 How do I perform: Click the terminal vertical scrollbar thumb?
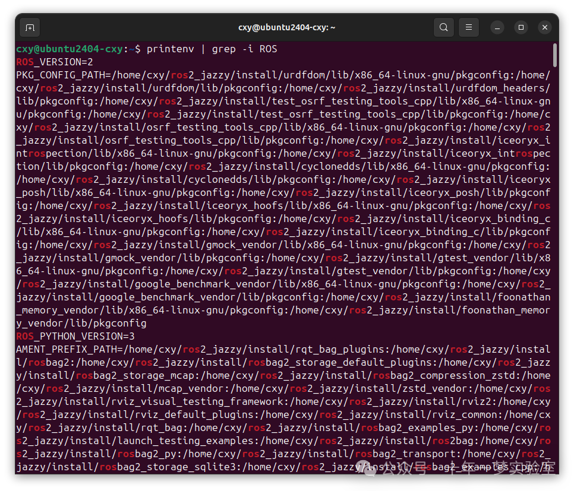(555, 55)
